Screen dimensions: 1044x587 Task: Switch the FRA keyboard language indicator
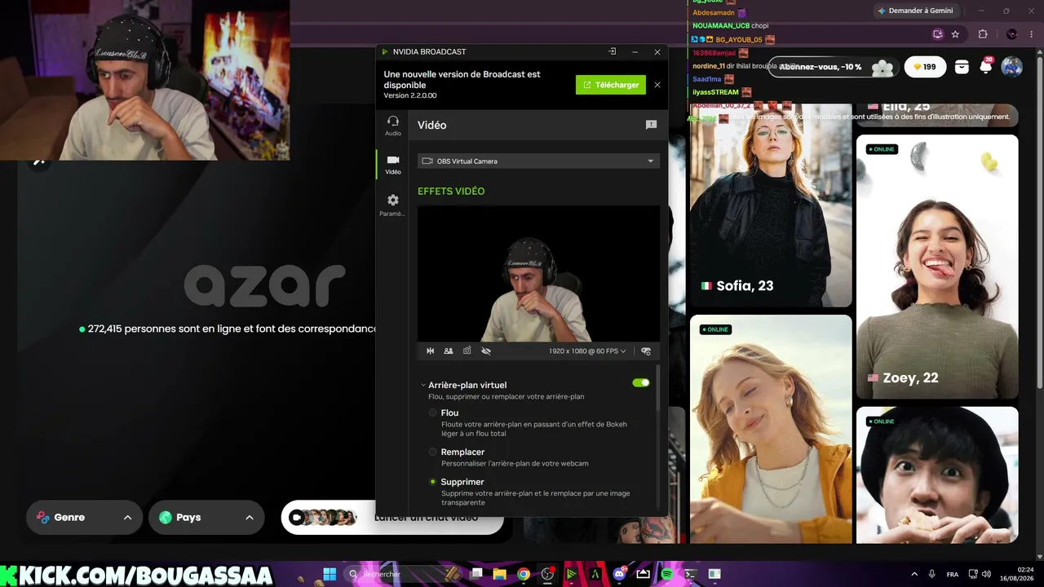(x=953, y=574)
